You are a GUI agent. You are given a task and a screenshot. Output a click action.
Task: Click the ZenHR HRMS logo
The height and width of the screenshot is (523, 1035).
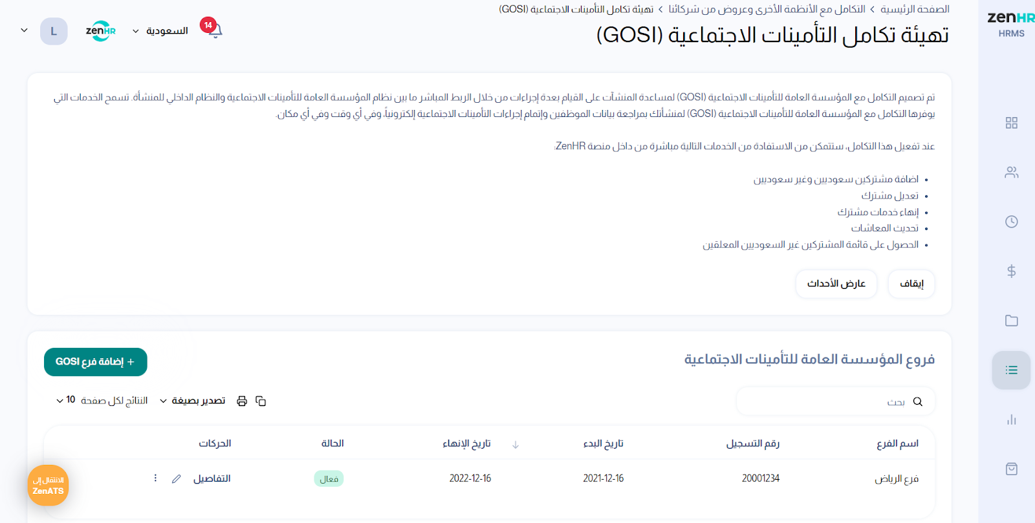pyautogui.click(x=1011, y=25)
